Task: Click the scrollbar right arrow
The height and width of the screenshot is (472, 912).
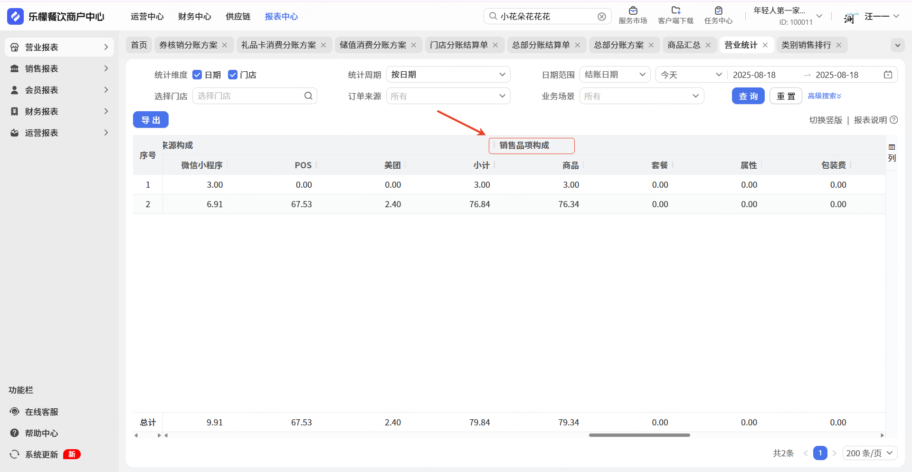Action: tap(882, 435)
